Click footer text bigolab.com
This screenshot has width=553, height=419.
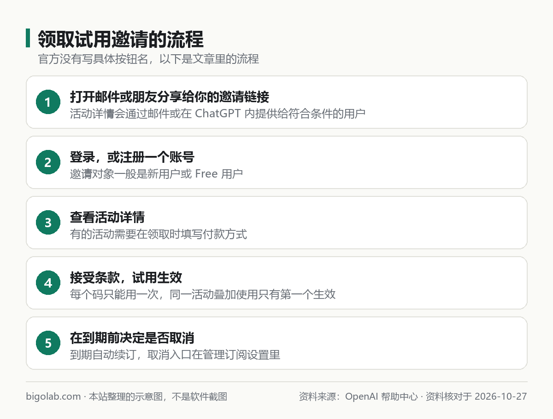[53, 396]
